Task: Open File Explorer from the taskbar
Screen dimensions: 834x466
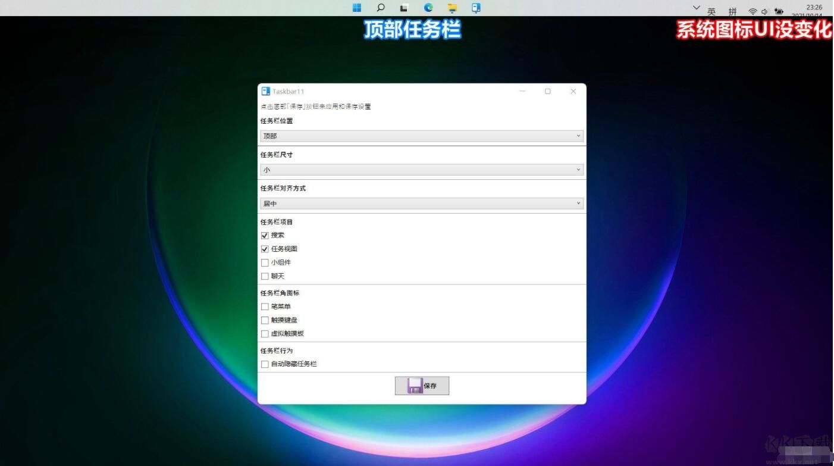Action: point(452,8)
